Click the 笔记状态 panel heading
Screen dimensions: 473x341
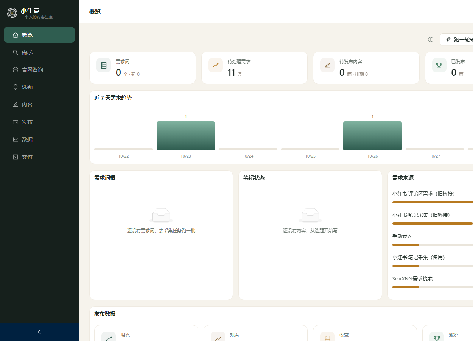coord(254,178)
